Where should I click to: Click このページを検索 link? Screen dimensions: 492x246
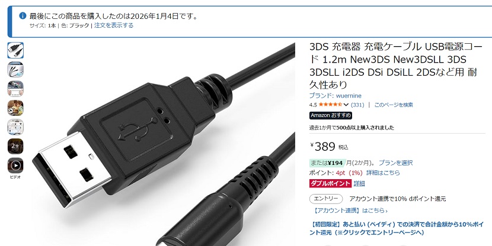(394, 105)
